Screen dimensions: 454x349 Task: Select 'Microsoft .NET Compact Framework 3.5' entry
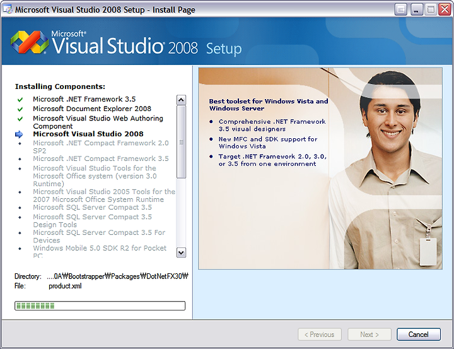coord(101,158)
